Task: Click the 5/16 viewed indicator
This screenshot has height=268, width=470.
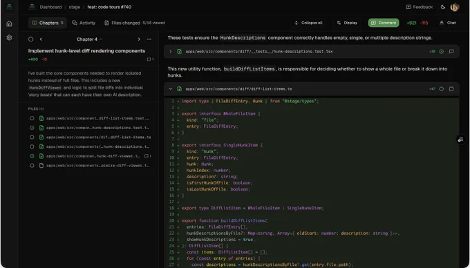Action: pyautogui.click(x=153, y=23)
